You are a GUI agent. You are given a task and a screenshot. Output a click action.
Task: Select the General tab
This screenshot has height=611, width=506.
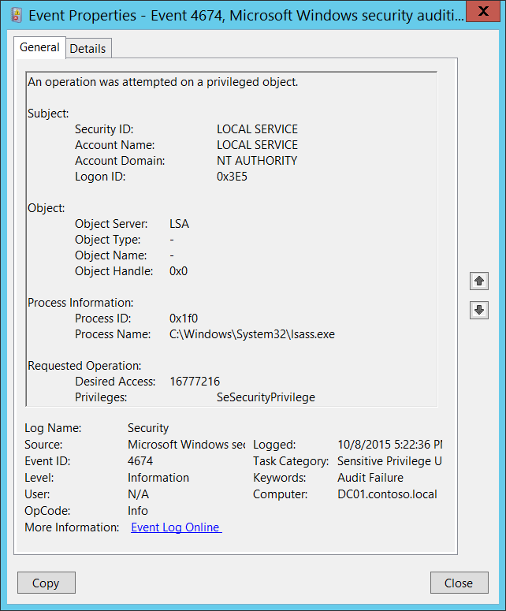[39, 47]
